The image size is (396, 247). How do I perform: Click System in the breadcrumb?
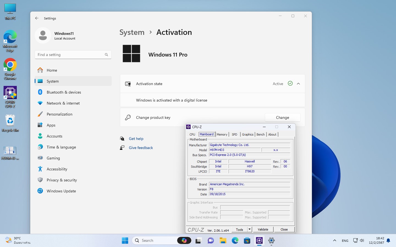point(132,32)
